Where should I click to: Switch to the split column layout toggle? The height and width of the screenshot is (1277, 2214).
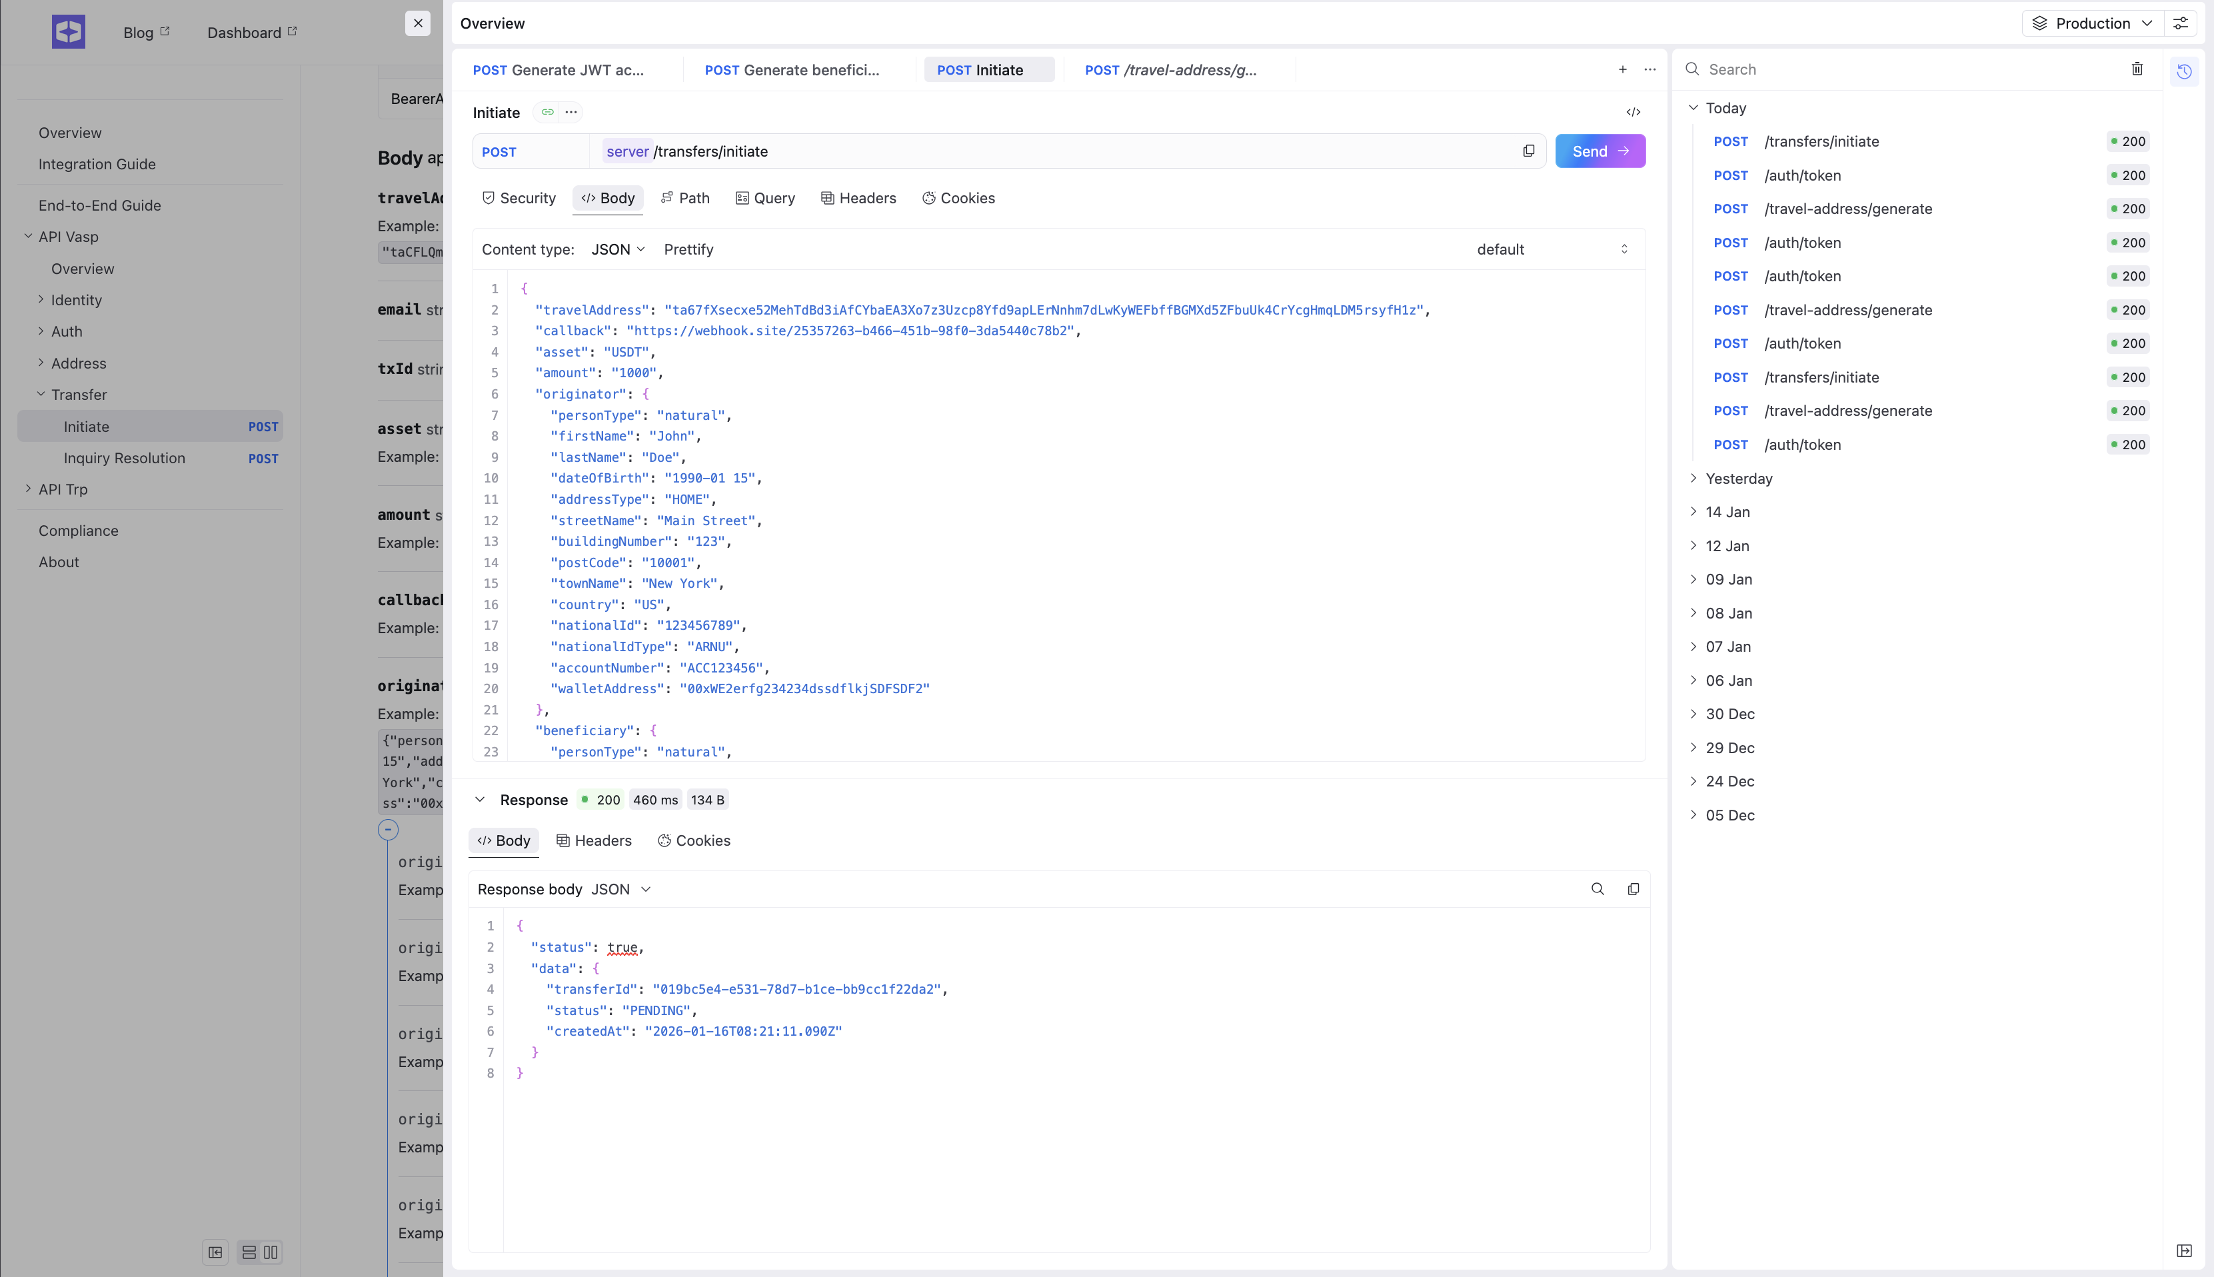point(271,1252)
